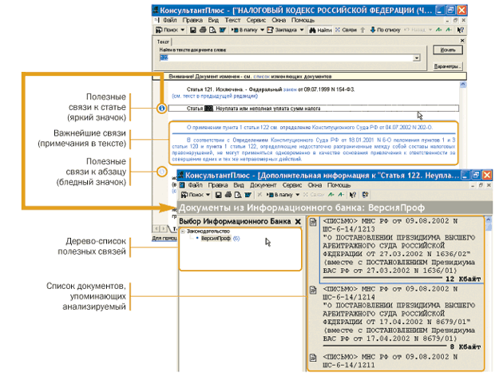Close Выбор Информационного Банка panel

coord(298,222)
